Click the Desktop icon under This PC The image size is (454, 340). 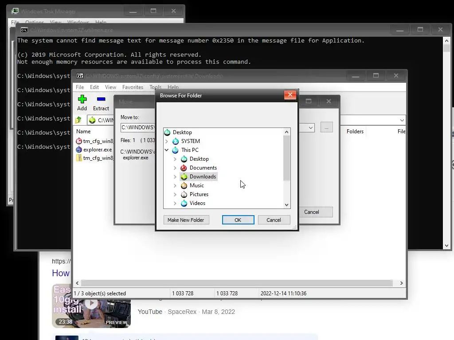[x=184, y=159]
